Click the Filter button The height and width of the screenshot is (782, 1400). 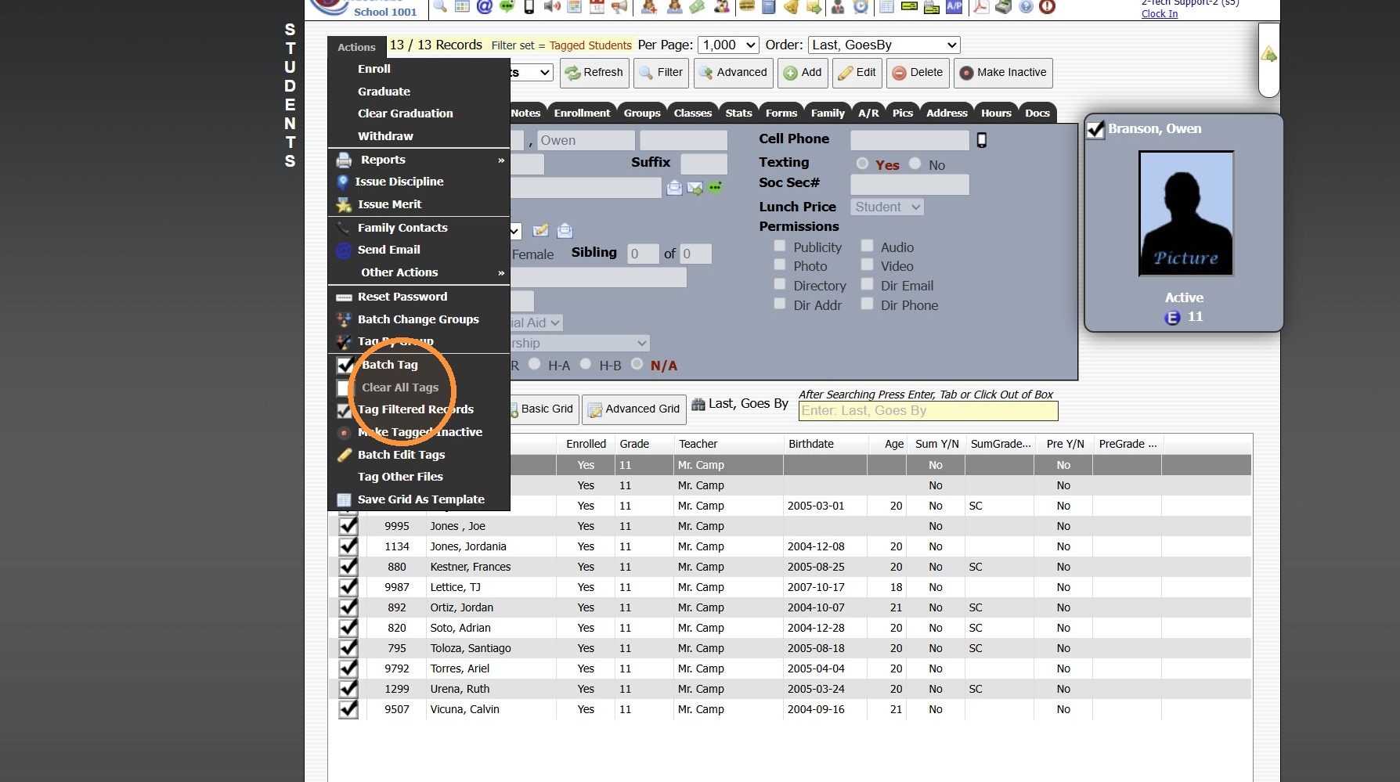(x=661, y=73)
